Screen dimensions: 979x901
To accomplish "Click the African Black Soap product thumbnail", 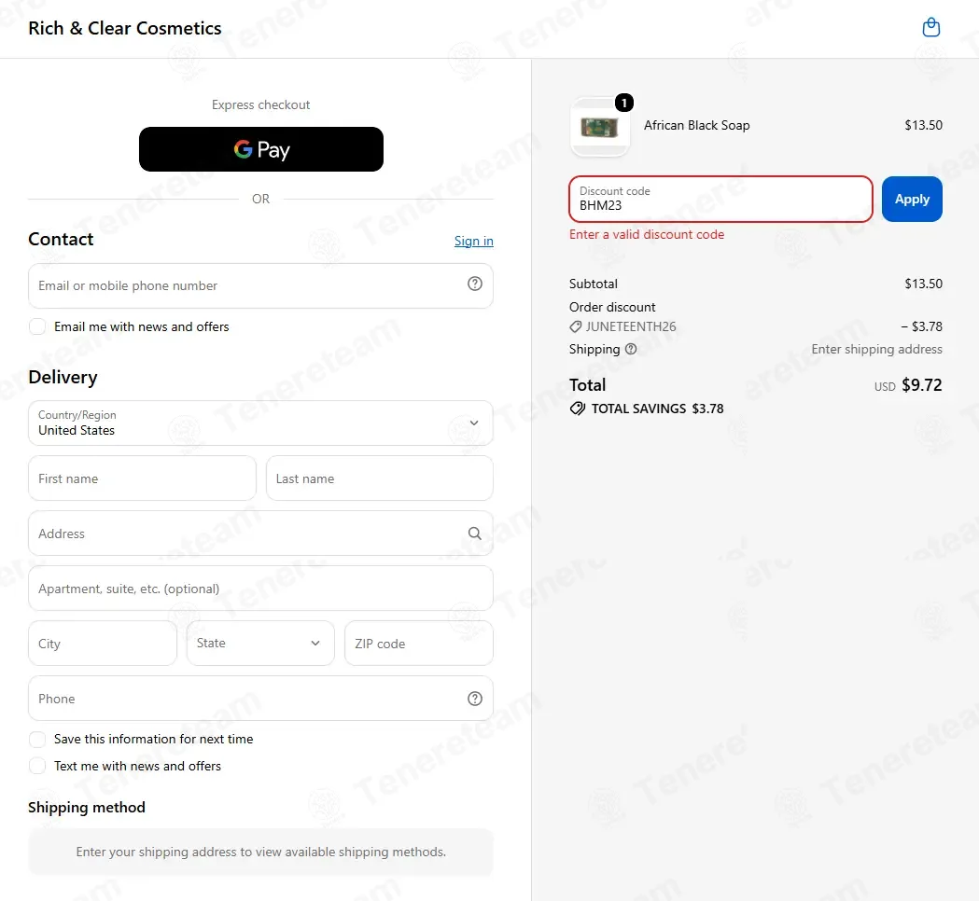I will 599,127.
